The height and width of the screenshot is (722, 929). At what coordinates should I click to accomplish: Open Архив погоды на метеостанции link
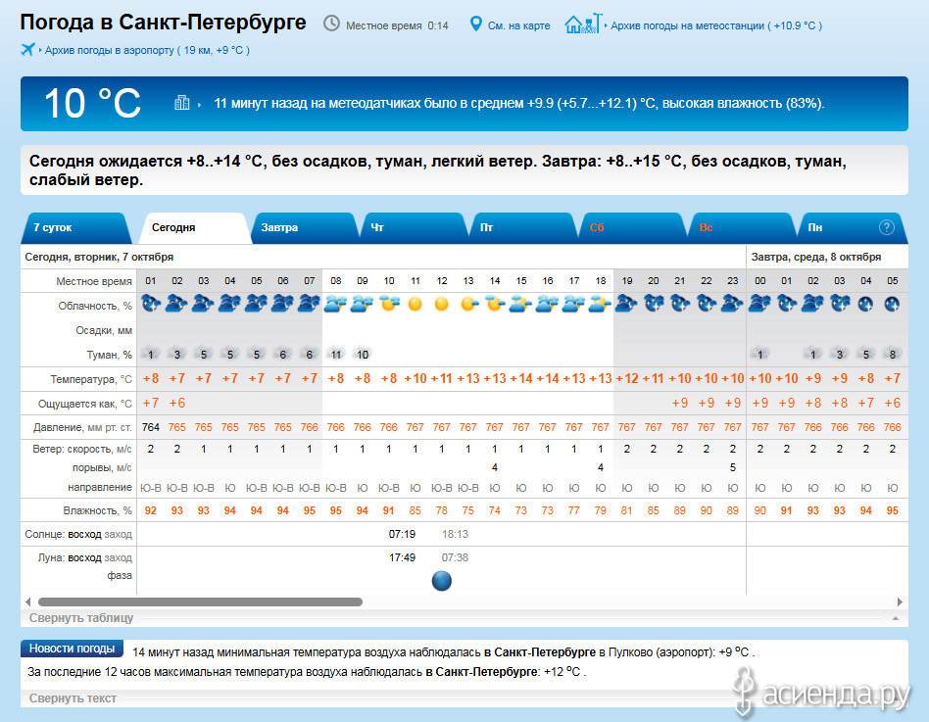(x=715, y=25)
